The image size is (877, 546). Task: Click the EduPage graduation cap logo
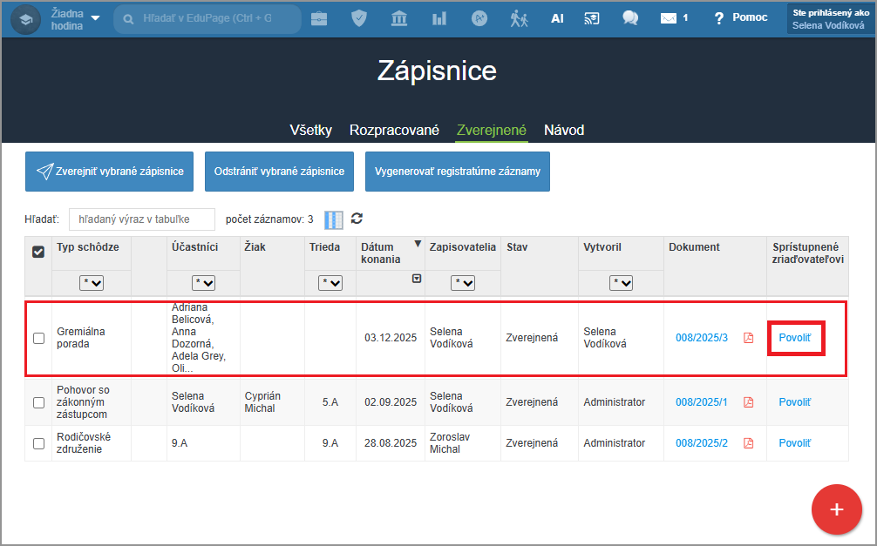pos(25,18)
